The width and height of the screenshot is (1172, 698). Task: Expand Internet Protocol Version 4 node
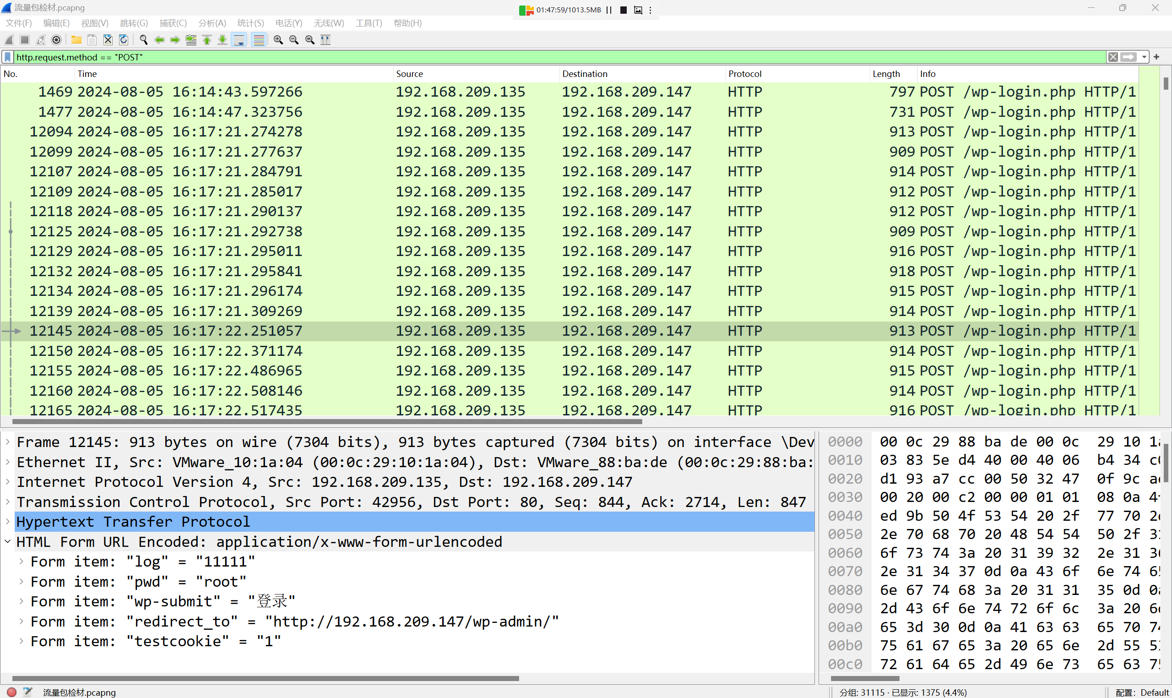[x=8, y=482]
